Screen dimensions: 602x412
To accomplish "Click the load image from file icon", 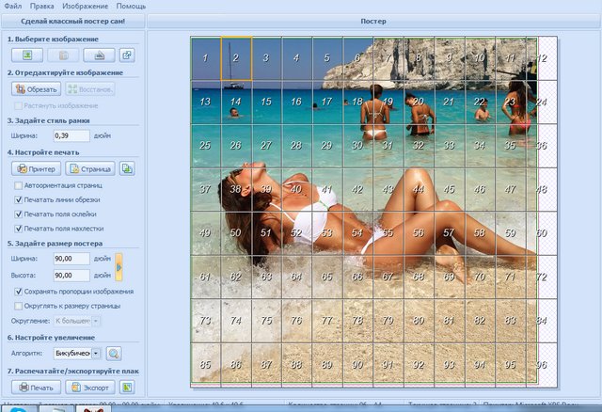I will pos(26,55).
